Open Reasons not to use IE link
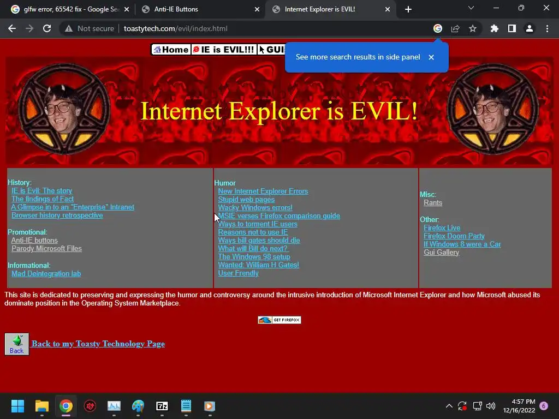Image resolution: width=559 pixels, height=419 pixels. pyautogui.click(x=253, y=232)
